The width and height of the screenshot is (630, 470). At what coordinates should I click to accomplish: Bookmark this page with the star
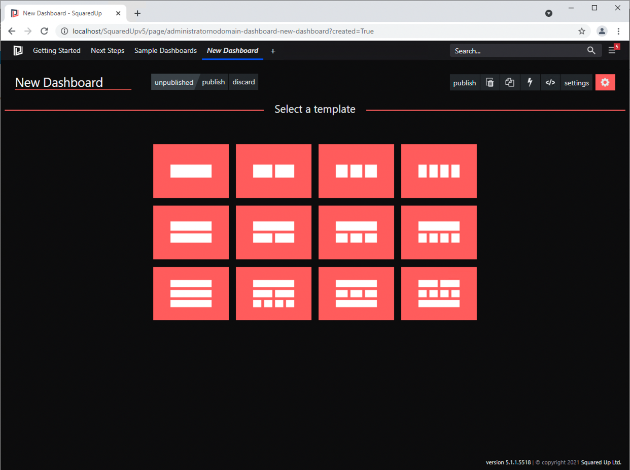coord(582,31)
